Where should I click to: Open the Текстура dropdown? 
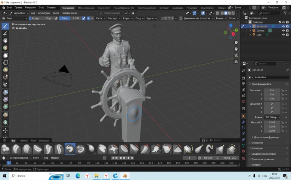tap(114, 18)
